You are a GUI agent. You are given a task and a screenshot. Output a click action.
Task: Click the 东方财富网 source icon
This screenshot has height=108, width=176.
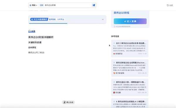point(114,73)
